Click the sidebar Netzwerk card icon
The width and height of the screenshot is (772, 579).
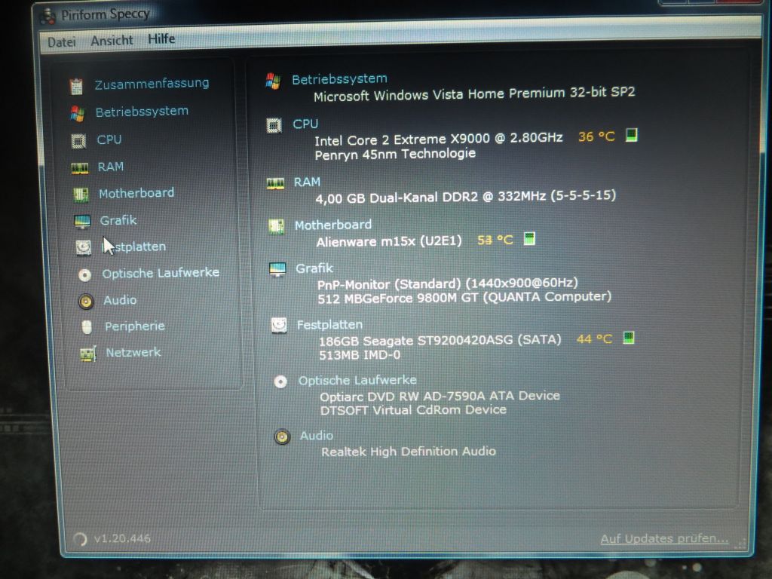(88, 354)
